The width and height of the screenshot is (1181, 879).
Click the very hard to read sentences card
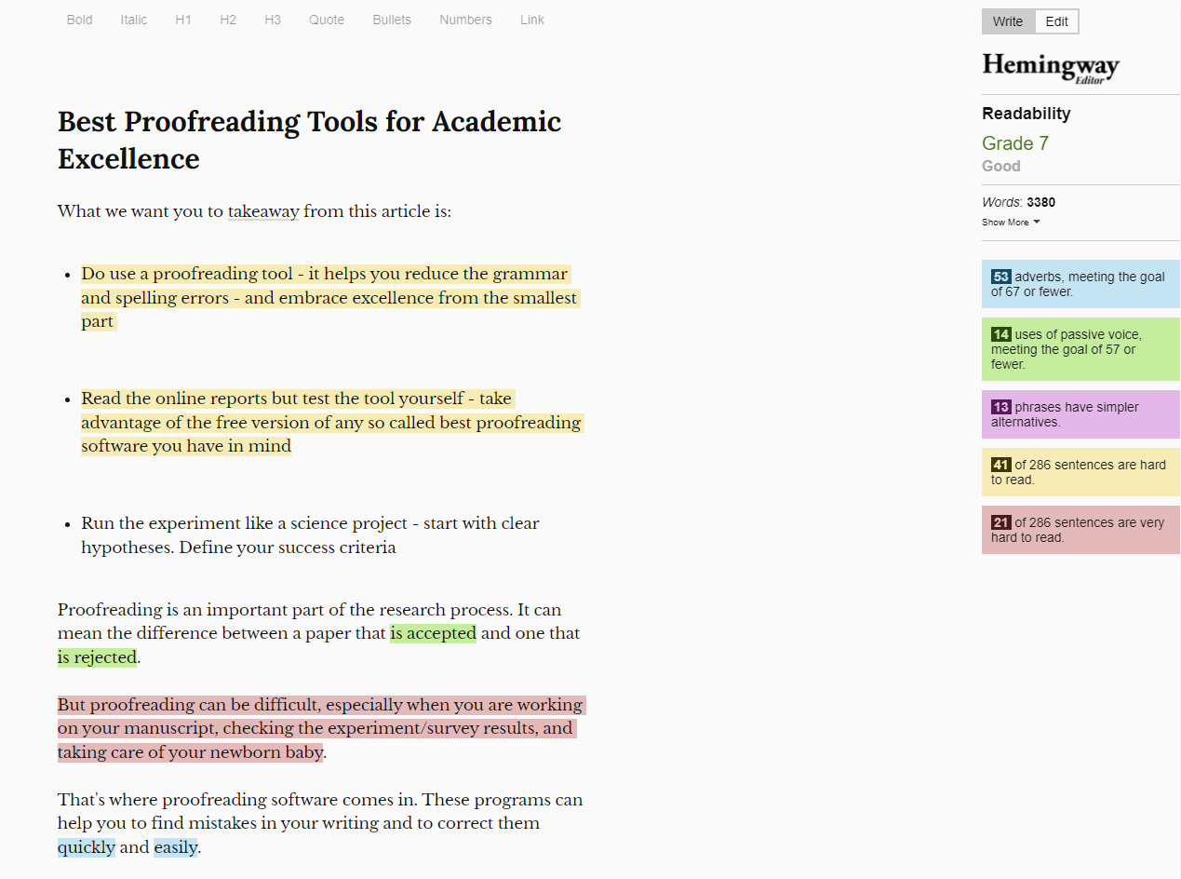[1080, 529]
